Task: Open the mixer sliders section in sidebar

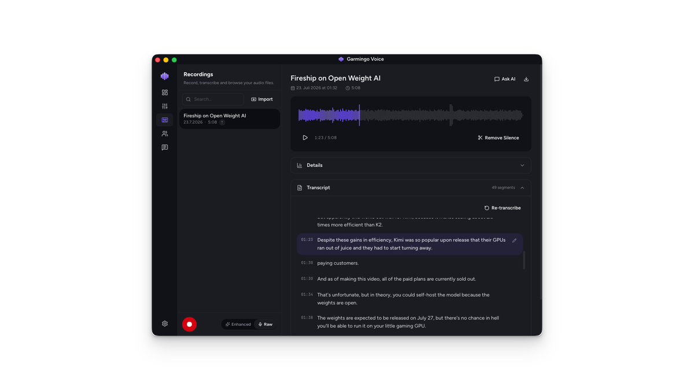Action: click(x=165, y=106)
